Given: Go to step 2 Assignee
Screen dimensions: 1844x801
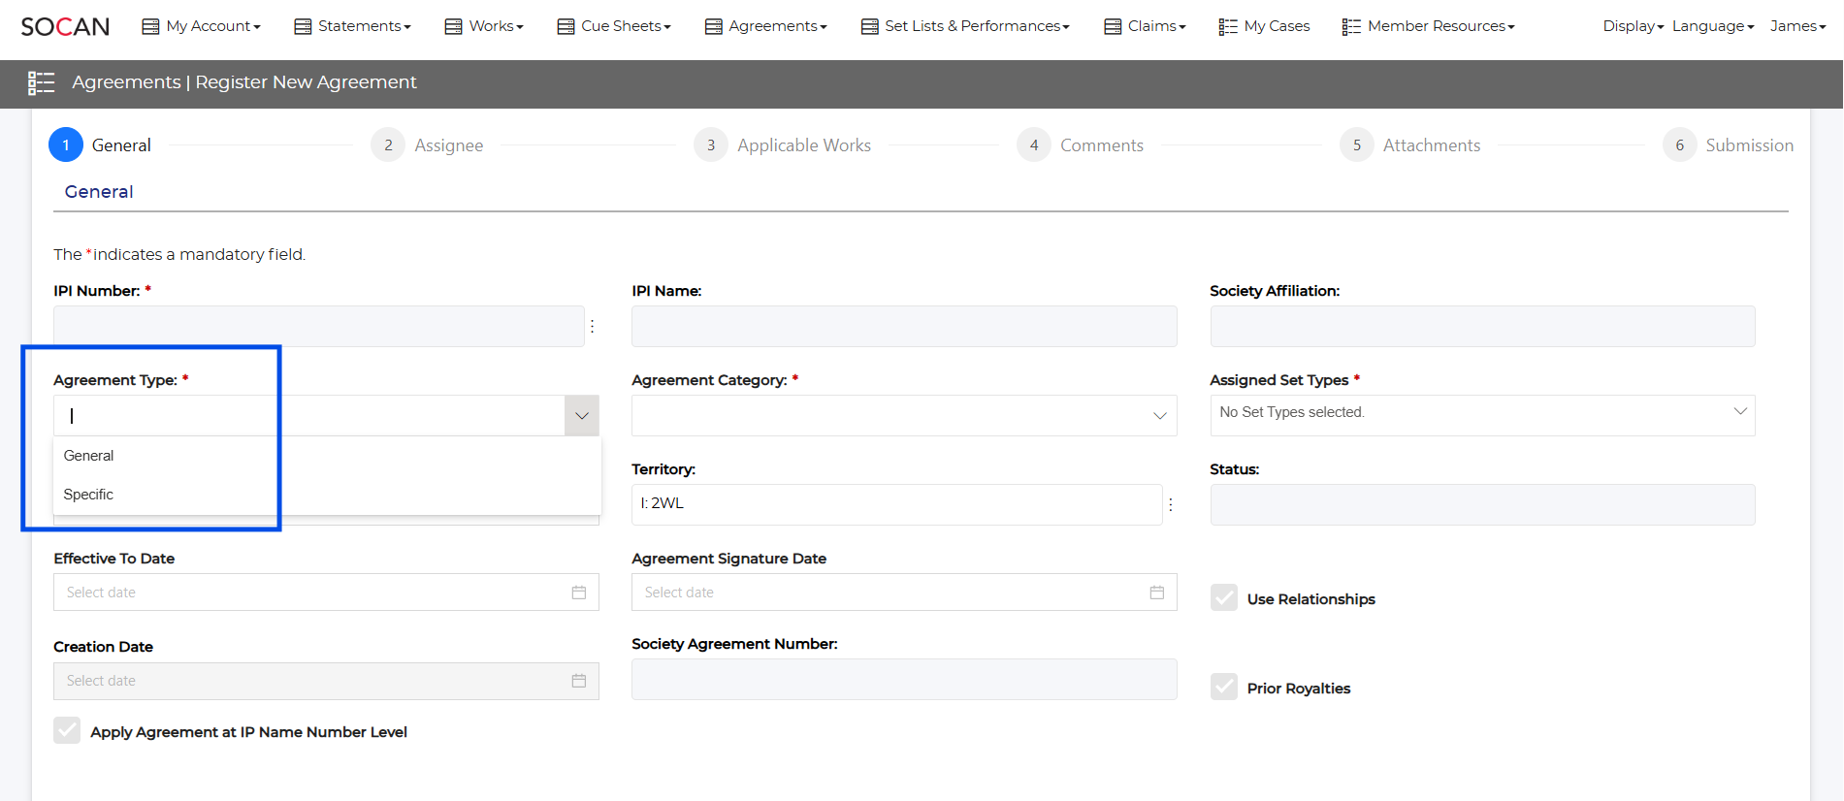Looking at the screenshot, I should (x=427, y=145).
